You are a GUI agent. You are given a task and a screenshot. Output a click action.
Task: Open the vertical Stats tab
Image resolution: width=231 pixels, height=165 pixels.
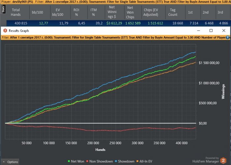(3, 9)
